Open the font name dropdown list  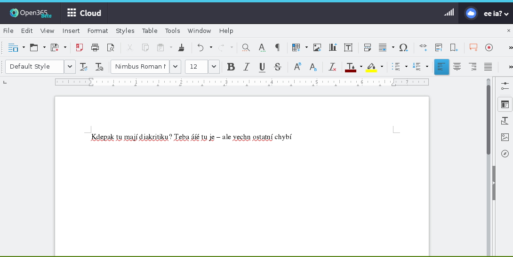[176, 67]
